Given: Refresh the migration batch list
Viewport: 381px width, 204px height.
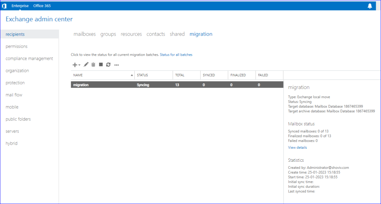Looking at the screenshot, I should pos(108,65).
